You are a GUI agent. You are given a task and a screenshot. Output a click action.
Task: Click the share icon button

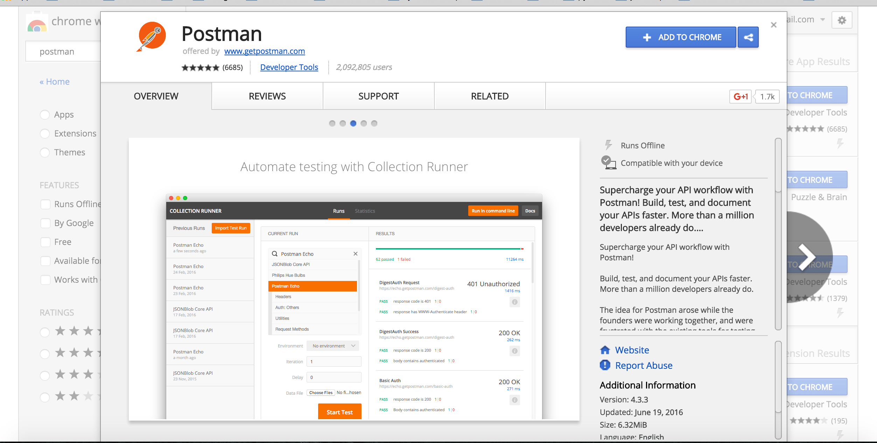pos(748,37)
